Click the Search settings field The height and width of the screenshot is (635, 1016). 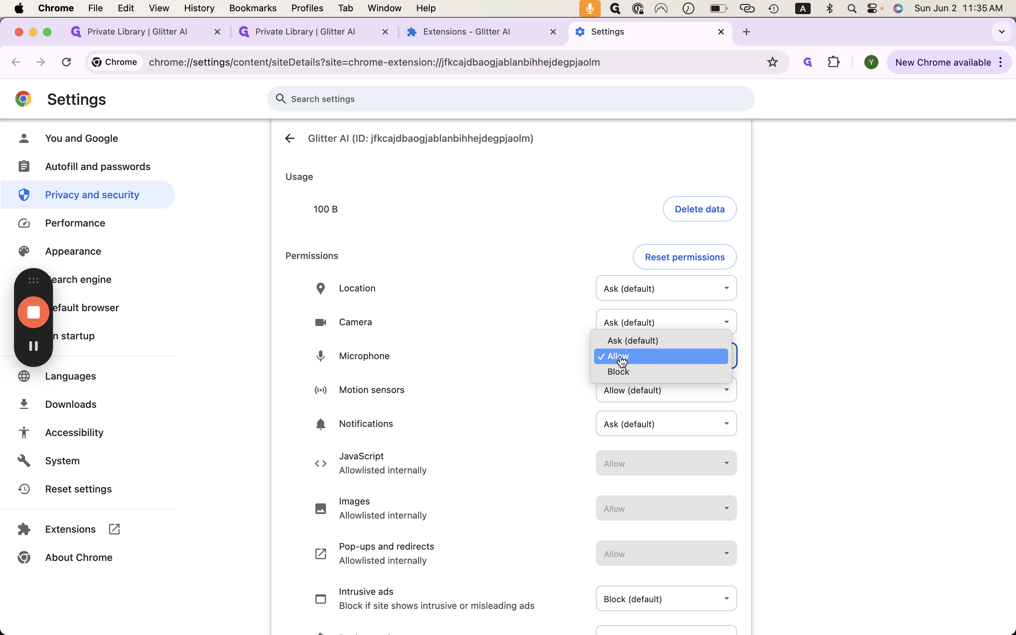511,99
